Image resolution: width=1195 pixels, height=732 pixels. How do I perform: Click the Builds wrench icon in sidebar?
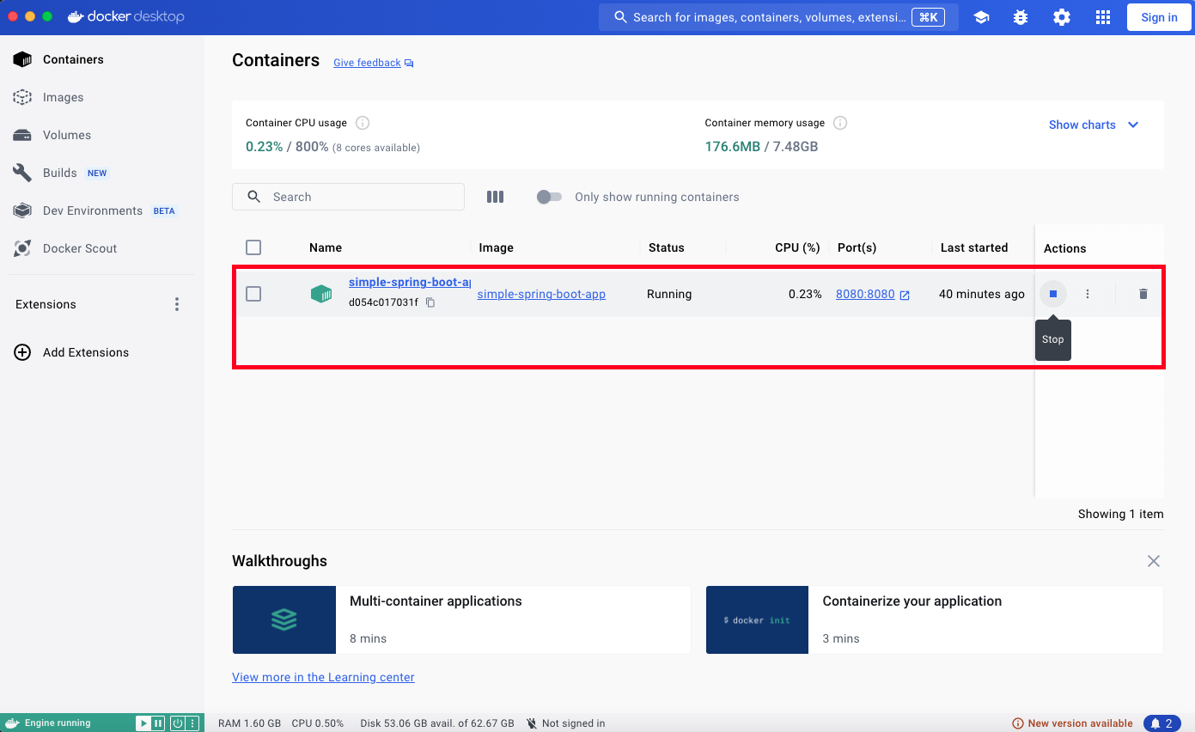(22, 173)
